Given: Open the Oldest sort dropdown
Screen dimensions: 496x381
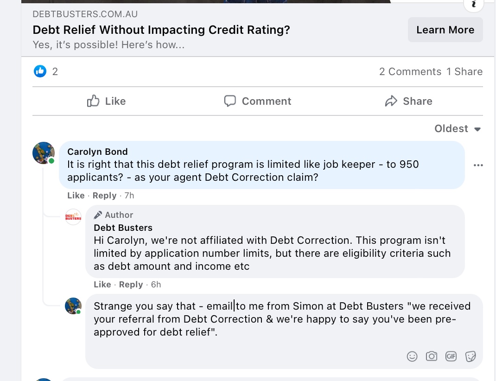Looking at the screenshot, I should (x=458, y=129).
